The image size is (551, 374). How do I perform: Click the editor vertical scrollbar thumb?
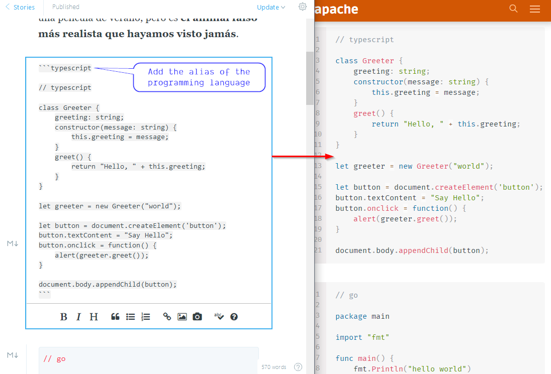[310, 78]
